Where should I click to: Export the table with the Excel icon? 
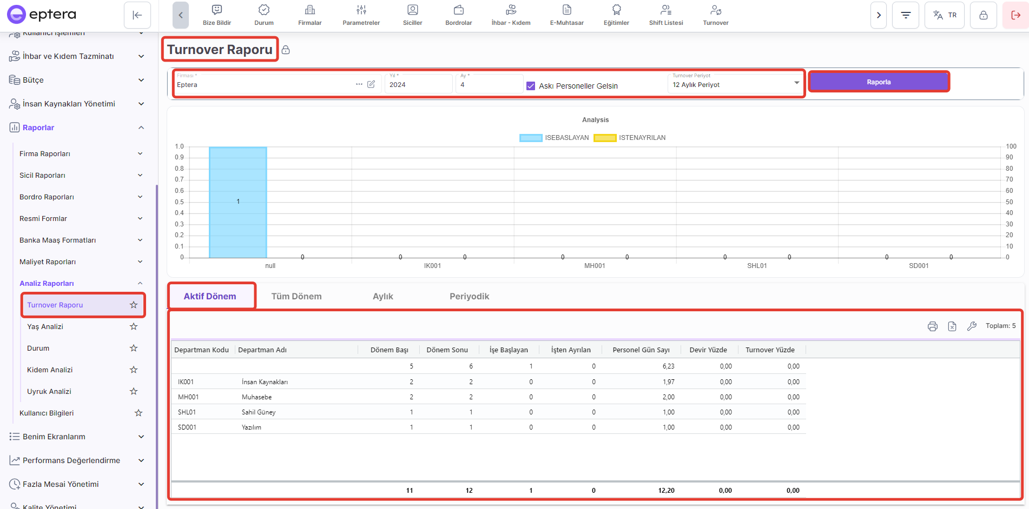pos(952,326)
